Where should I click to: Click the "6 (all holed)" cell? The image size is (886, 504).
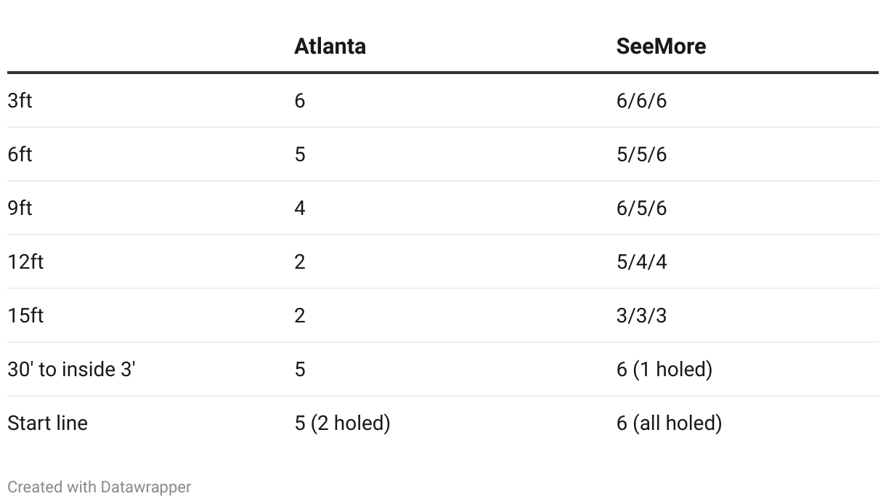(x=669, y=423)
